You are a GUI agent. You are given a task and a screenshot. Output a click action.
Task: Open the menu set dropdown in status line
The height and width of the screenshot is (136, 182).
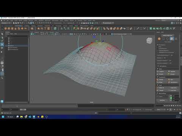[6, 23]
